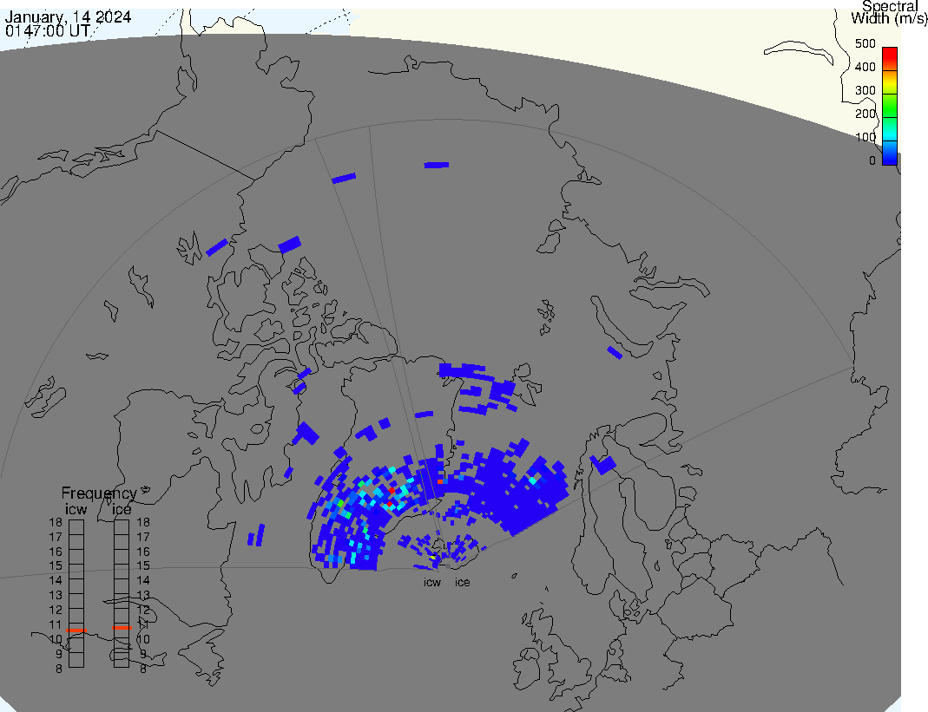Click the colorbar label "300"
Screen dimensions: 928x712
[865, 90]
